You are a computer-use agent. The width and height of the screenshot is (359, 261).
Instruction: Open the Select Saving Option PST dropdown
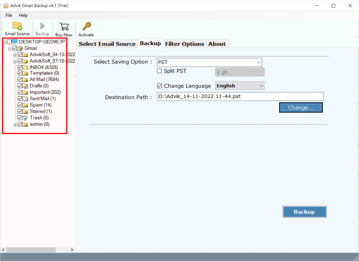(x=209, y=62)
